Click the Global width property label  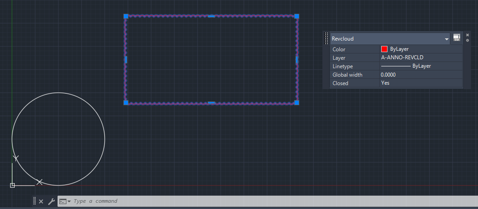coord(347,75)
